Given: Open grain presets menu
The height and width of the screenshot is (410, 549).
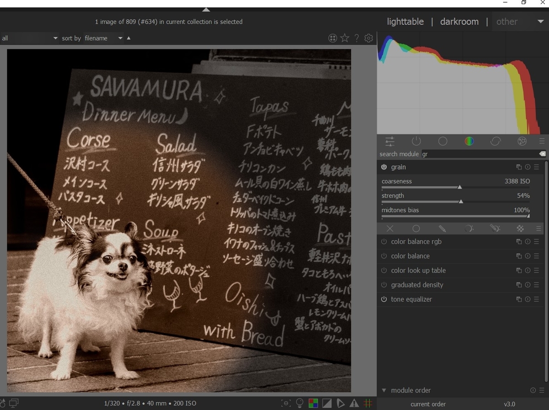Looking at the screenshot, I should tap(536, 167).
